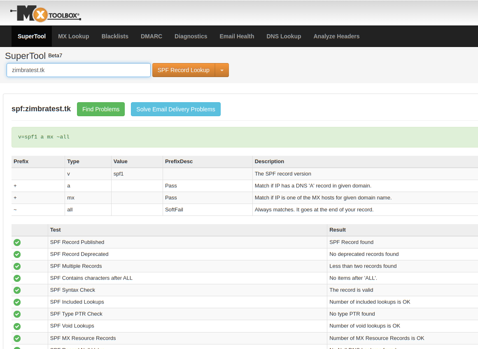The image size is (478, 349).
Task: Select the Diagnostics tab
Action: coord(191,36)
